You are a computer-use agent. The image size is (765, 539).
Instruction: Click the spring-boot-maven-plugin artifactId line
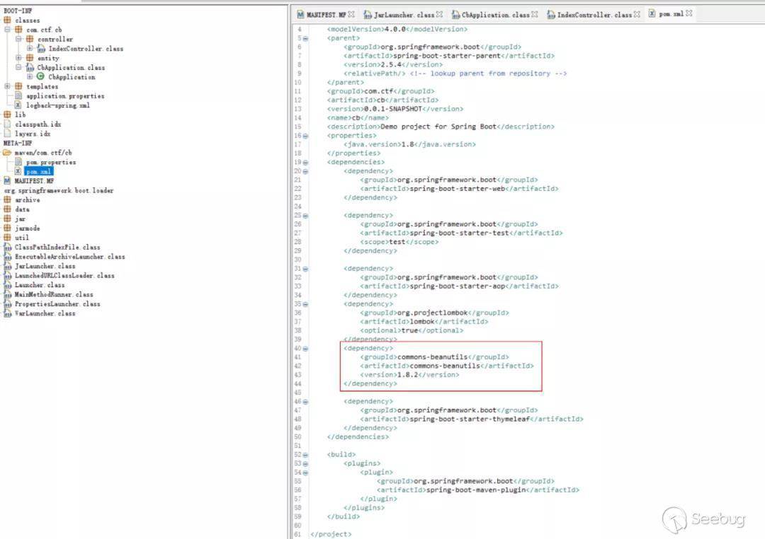point(478,489)
